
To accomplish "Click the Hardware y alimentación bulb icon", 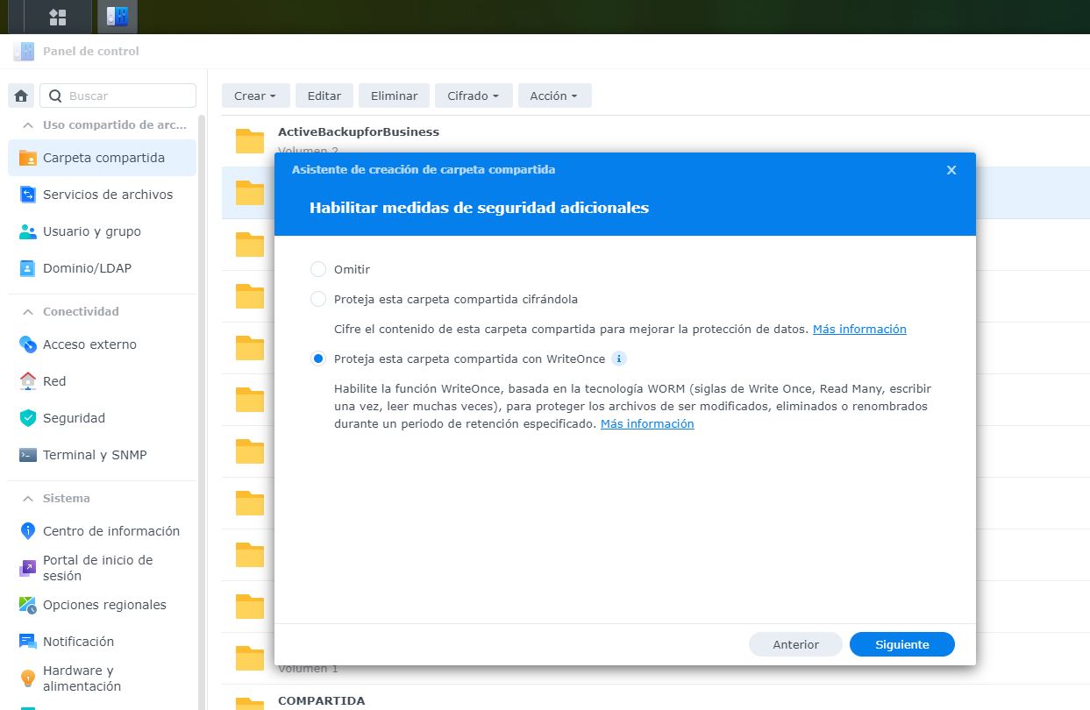I will [28, 678].
